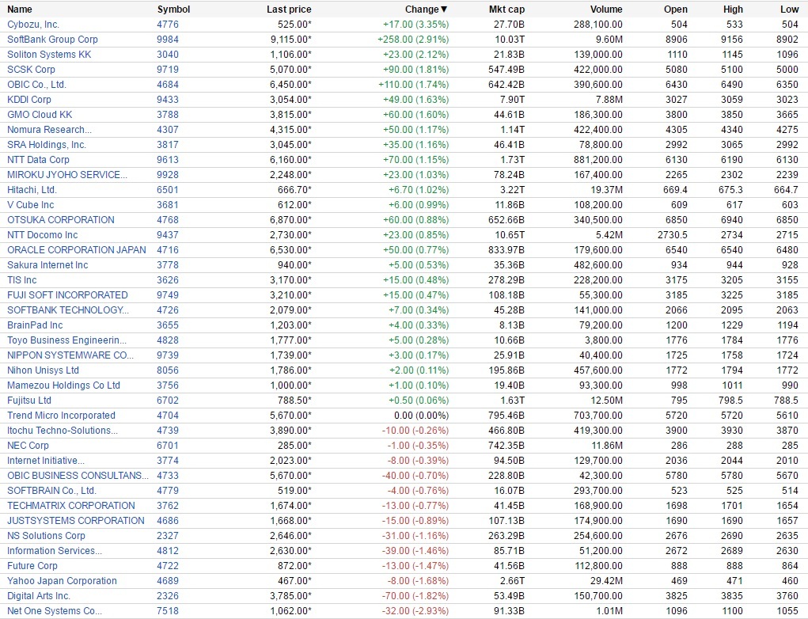This screenshot has height=619, width=808.
Task: Open NTT Docomo Inc link
Action: [x=42, y=235]
